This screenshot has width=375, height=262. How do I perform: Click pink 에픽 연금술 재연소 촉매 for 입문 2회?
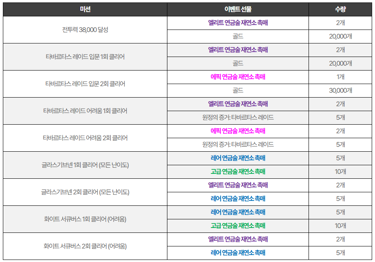(238, 77)
